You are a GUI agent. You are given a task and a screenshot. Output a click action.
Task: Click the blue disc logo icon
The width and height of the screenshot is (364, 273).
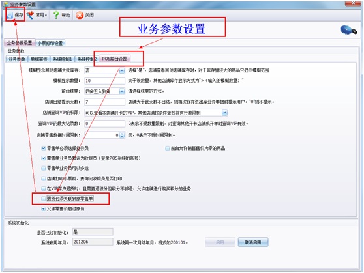click(348, 30)
